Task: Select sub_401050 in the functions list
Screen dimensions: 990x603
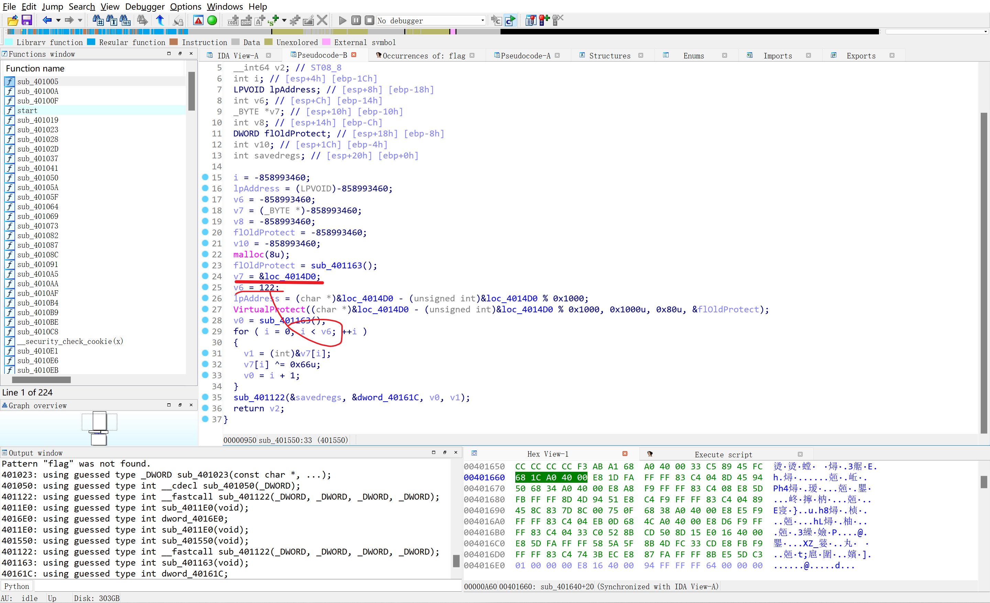Action: 37,177
